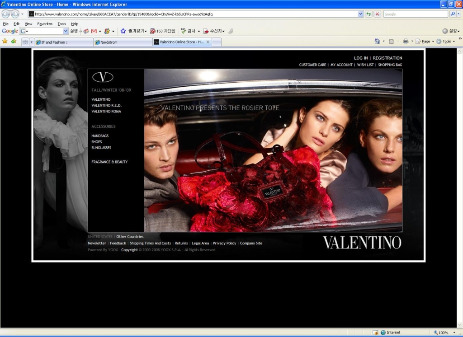The width and height of the screenshot is (463, 337).
Task: Click the Valentino V oval logo
Action: point(103,77)
